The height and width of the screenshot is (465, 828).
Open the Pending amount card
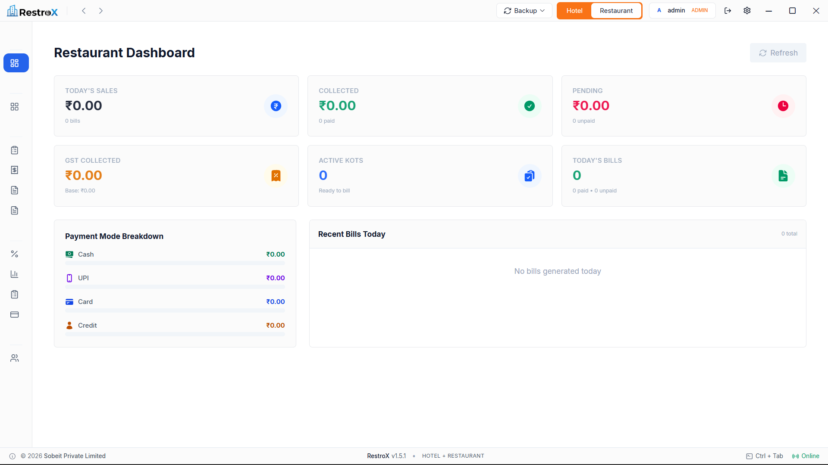click(684, 106)
